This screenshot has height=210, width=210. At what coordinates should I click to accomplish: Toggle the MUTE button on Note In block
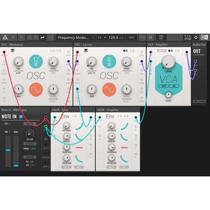pyautogui.click(x=30, y=124)
